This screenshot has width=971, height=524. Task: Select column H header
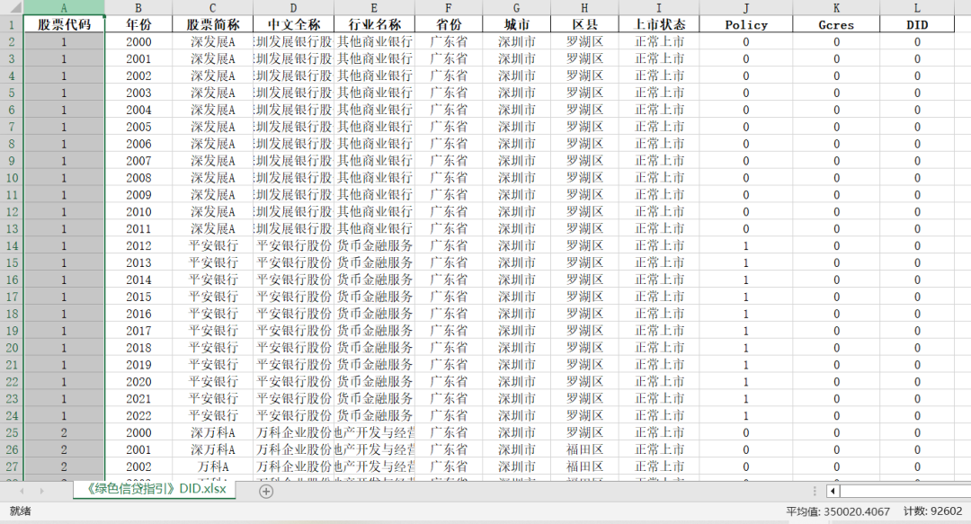[584, 8]
